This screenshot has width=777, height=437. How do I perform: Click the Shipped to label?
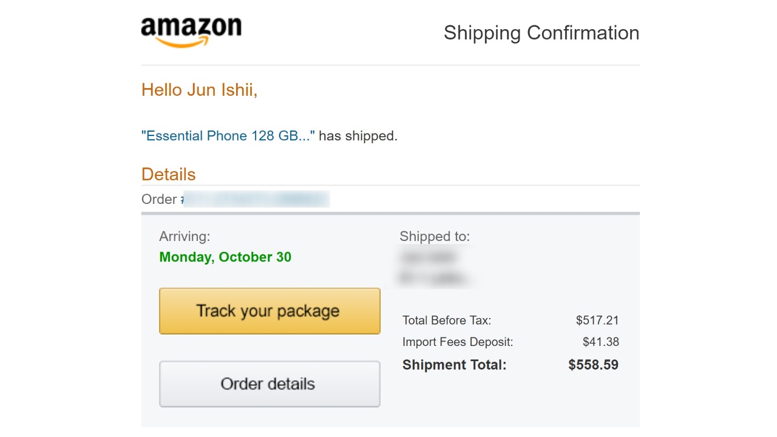click(435, 237)
